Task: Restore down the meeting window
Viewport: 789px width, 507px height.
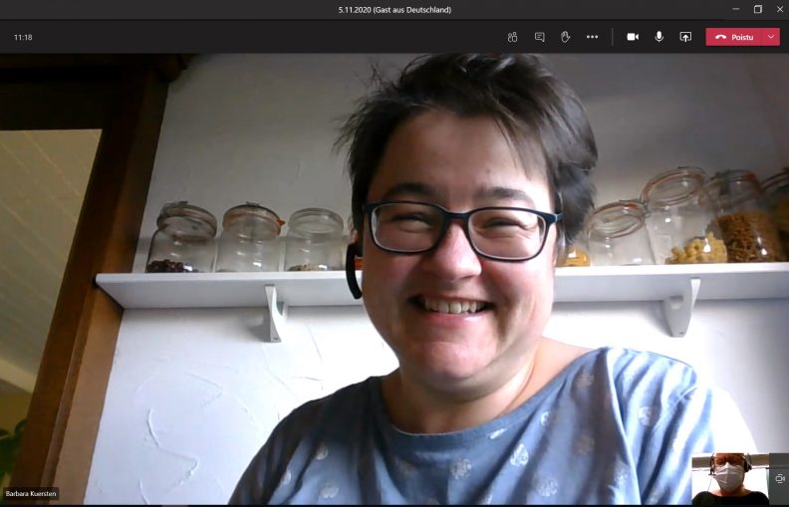Action: point(757,9)
